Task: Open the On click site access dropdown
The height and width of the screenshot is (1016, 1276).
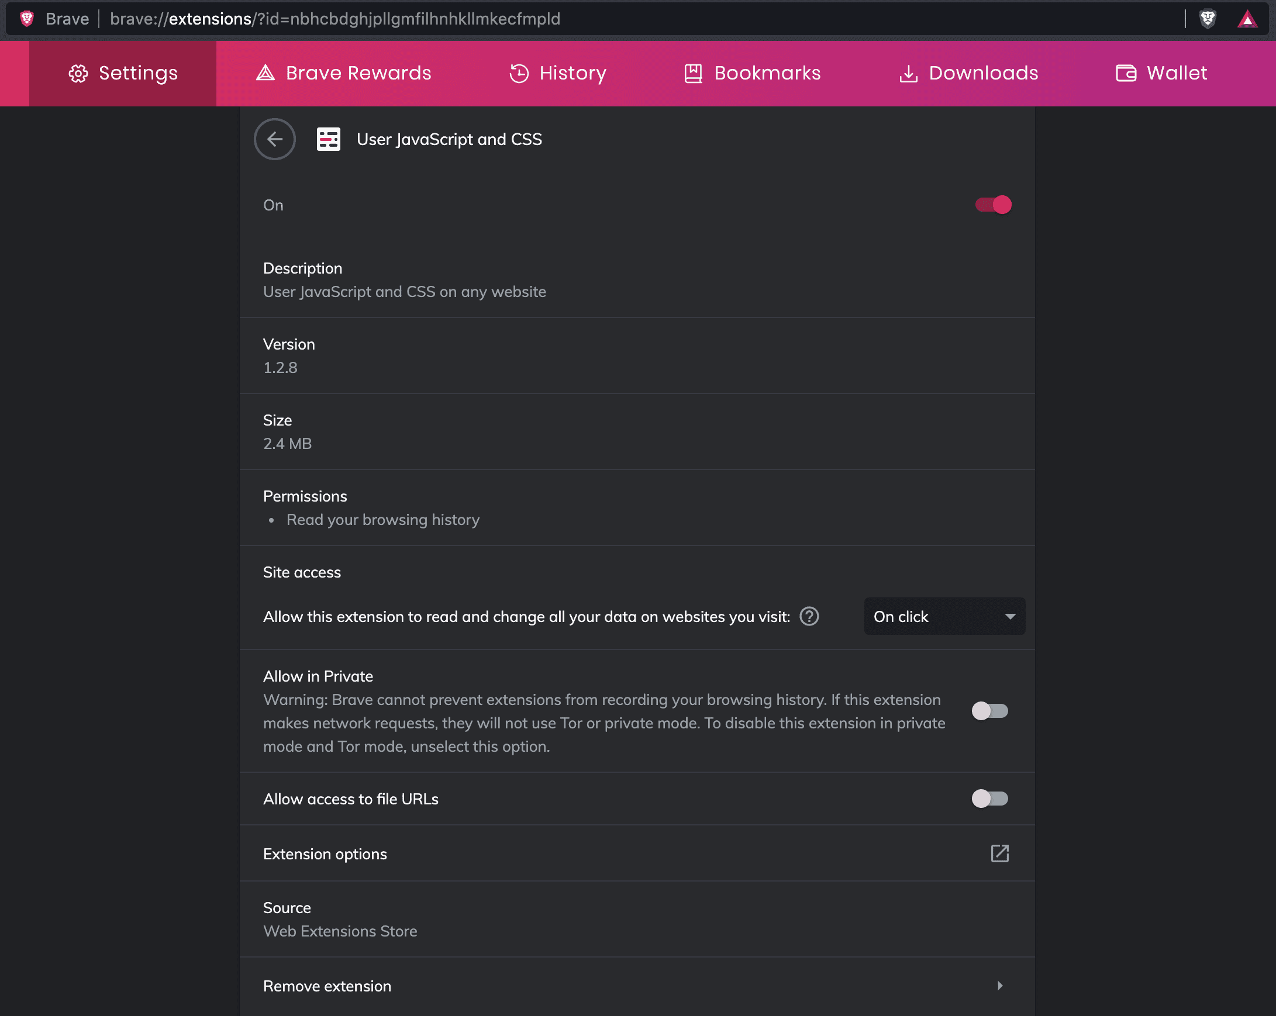Action: (944, 617)
